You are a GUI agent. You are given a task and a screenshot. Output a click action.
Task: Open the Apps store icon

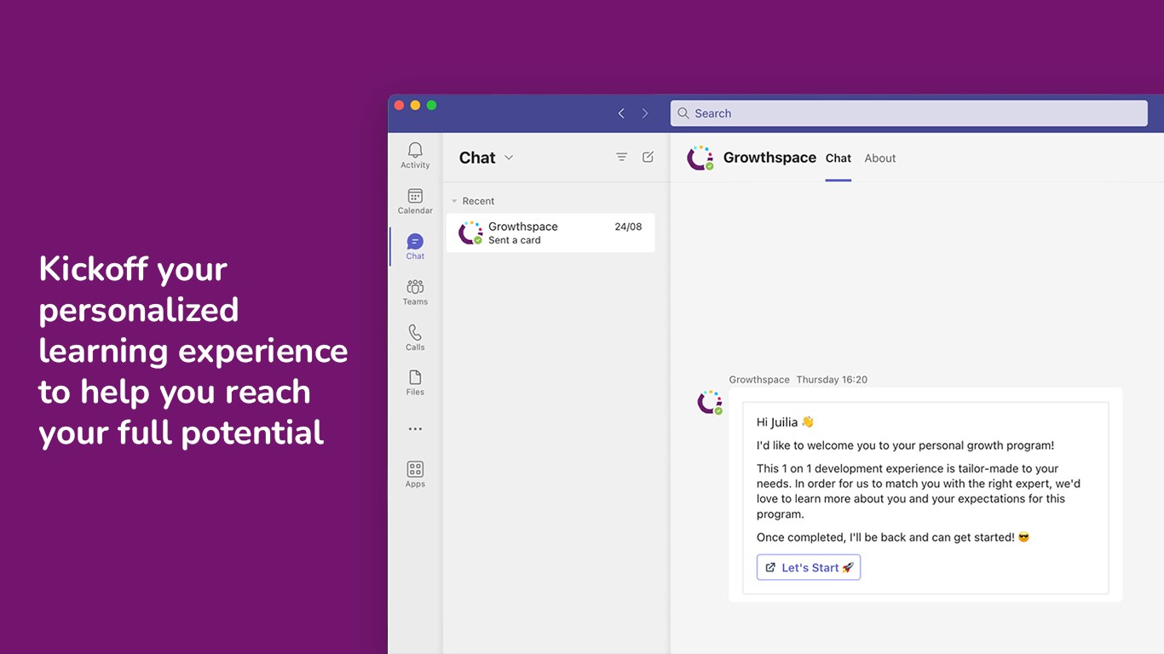click(x=415, y=474)
